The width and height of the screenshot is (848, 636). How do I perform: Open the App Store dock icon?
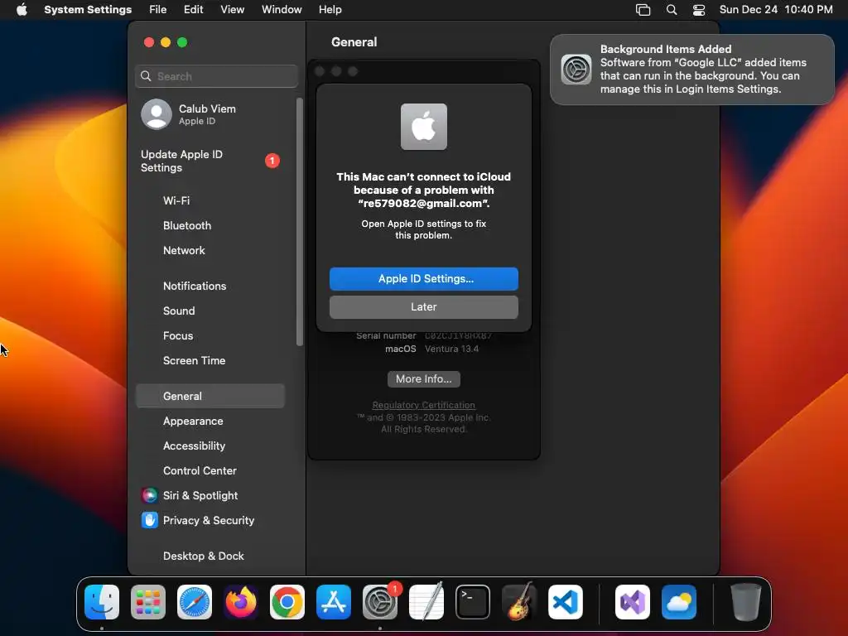pyautogui.click(x=334, y=602)
